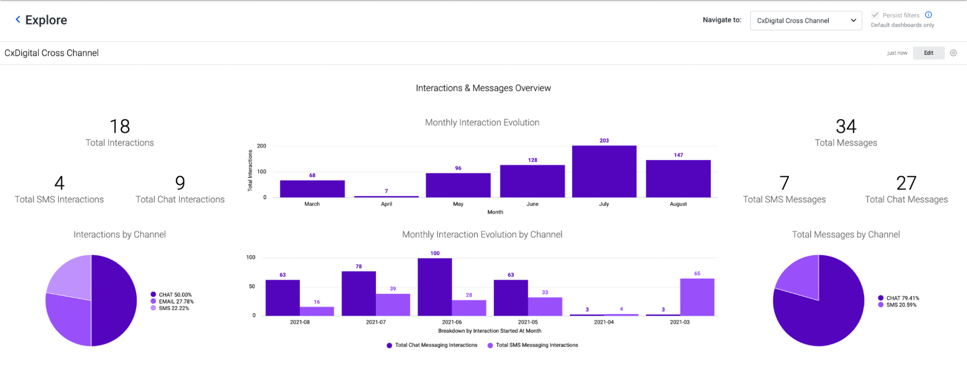
Task: Show Persist filters info icon
Action: coord(928,15)
